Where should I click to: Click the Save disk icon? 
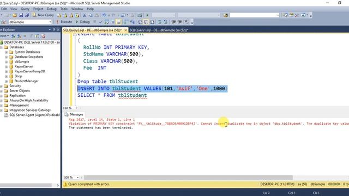click(21, 15)
